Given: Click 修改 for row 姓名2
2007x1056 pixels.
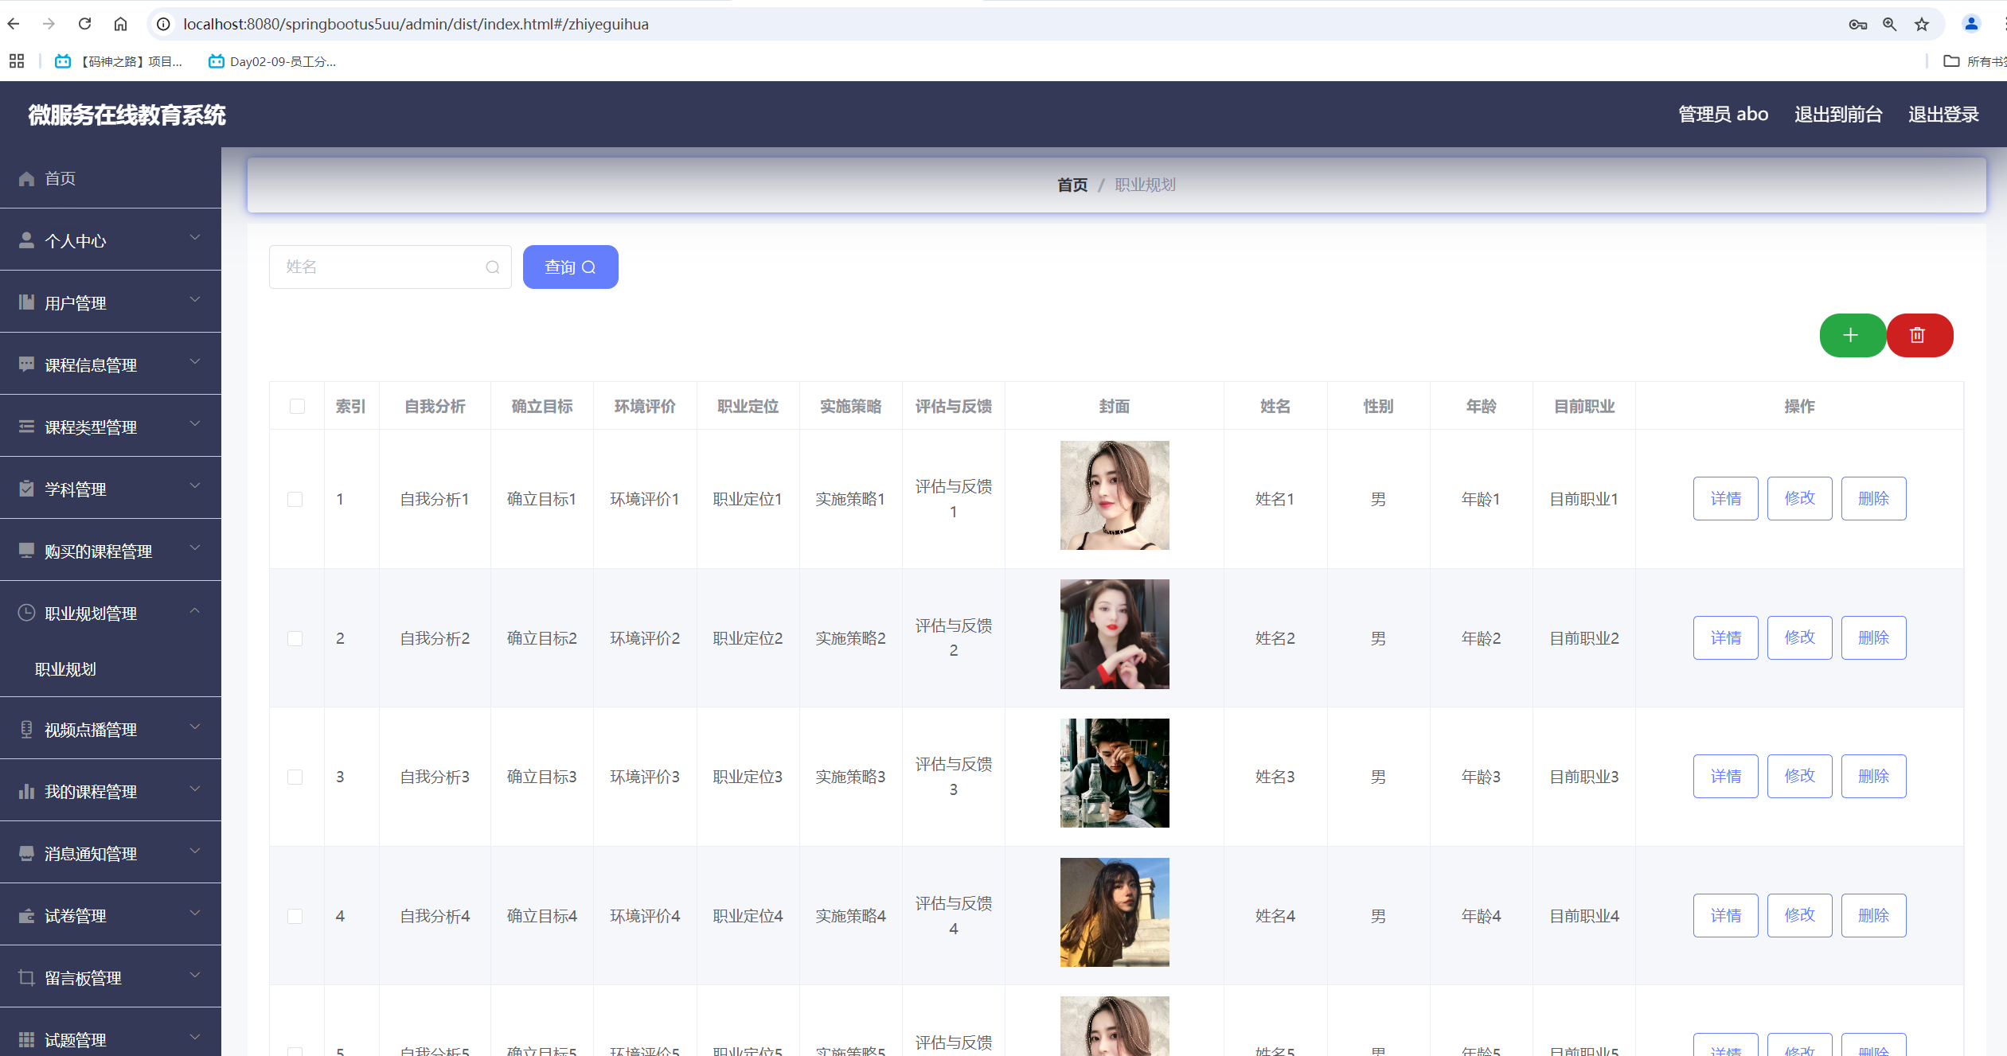Looking at the screenshot, I should point(1799,638).
